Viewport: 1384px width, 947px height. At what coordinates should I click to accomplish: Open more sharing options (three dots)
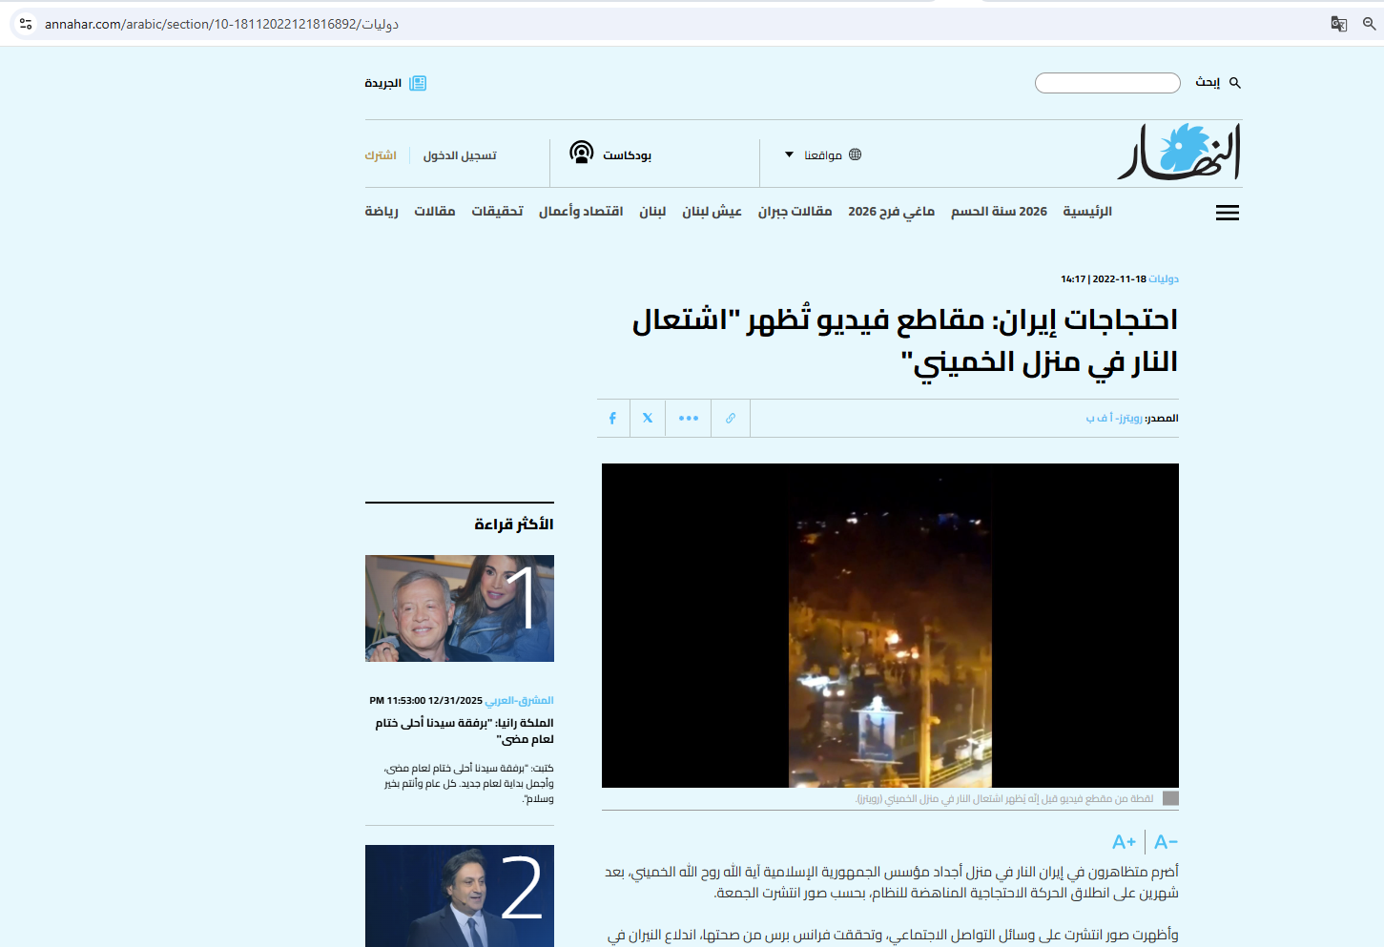coord(689,419)
